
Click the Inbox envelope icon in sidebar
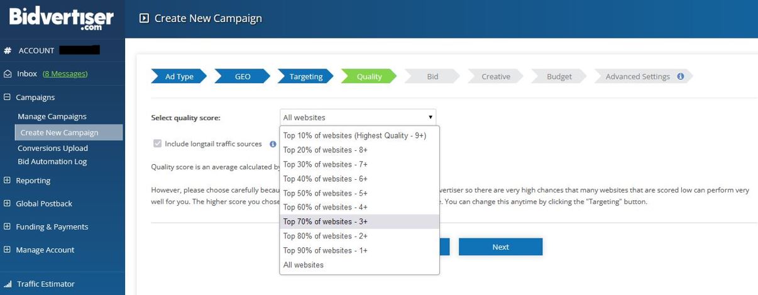tap(8, 74)
